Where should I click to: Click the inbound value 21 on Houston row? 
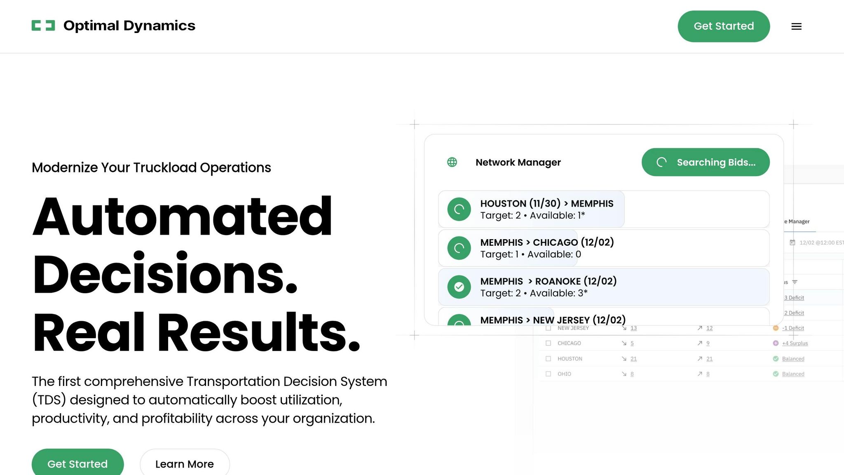coord(633,359)
